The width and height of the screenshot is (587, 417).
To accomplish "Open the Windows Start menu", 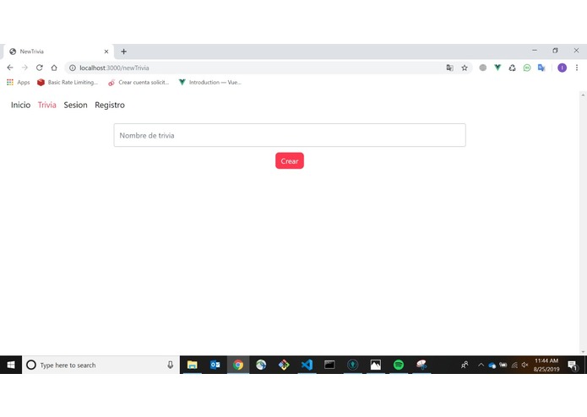I will [x=11, y=365].
